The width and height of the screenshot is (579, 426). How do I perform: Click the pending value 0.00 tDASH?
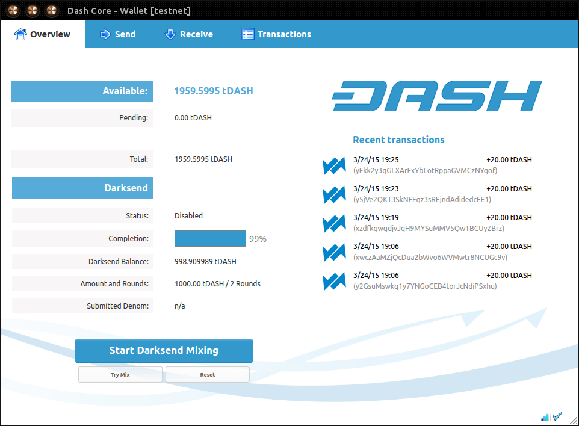point(193,118)
